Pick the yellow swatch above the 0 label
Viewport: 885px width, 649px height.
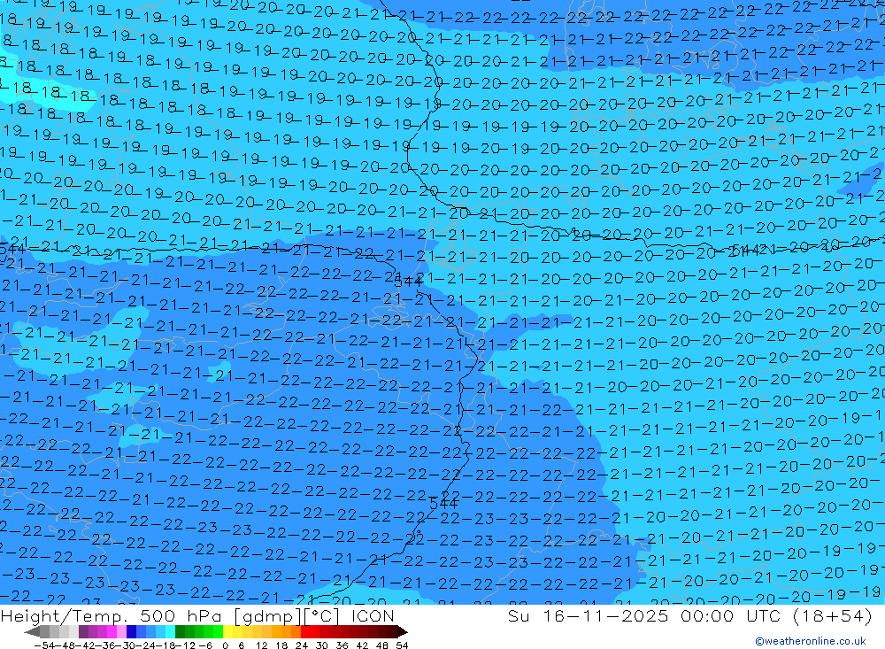227,632
